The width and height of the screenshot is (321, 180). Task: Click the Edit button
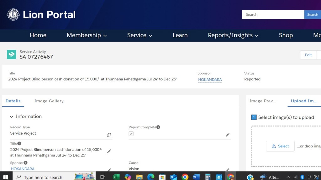pos(308,55)
